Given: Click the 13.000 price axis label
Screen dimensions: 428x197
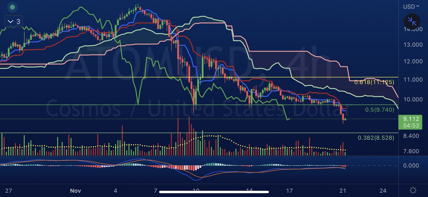Looking at the screenshot, I should 413,45.
